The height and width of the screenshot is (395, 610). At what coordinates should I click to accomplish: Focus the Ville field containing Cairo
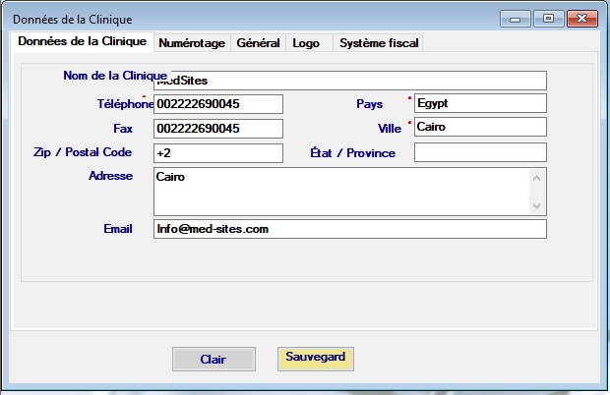(479, 128)
